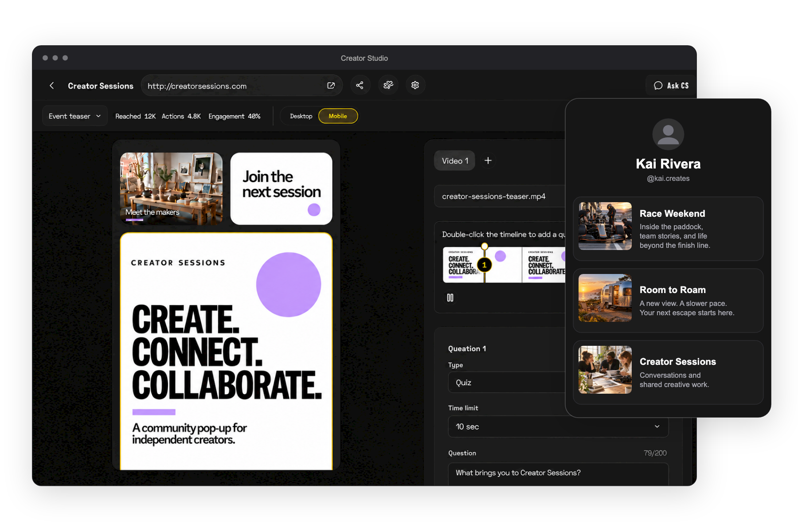This screenshot has width=798, height=532.
Task: Switch preview to Mobile
Action: [338, 116]
